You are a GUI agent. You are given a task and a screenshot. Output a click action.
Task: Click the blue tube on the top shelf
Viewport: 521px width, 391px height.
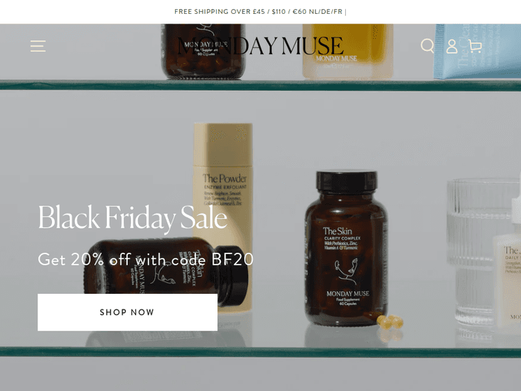pos(477,51)
